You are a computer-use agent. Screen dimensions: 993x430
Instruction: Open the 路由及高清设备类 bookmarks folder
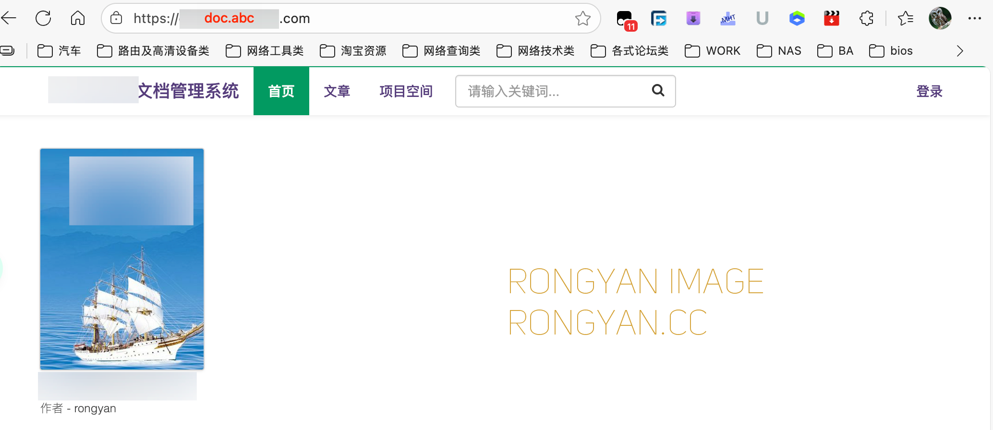153,51
